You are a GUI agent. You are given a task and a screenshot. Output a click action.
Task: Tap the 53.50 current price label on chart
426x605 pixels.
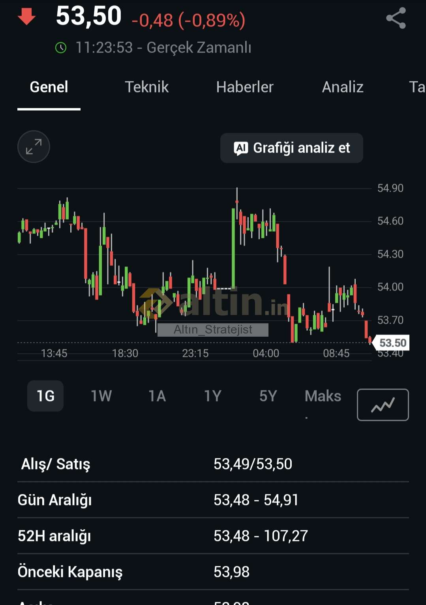392,343
